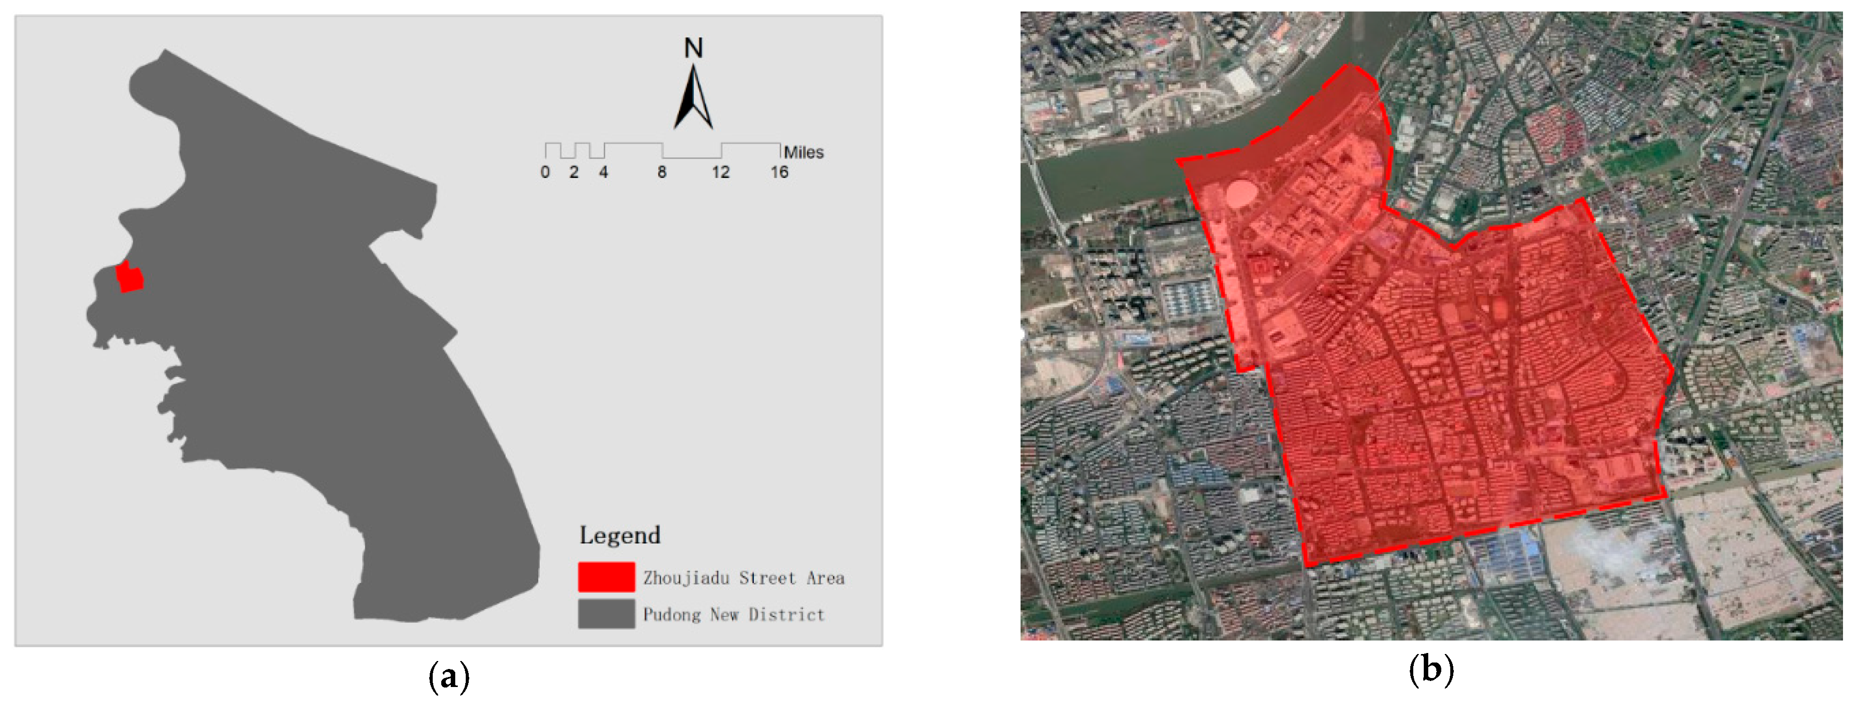1855x710 pixels.
Task: Click the red Zhoujiadu Street Area legend swatch
Action: point(606,577)
